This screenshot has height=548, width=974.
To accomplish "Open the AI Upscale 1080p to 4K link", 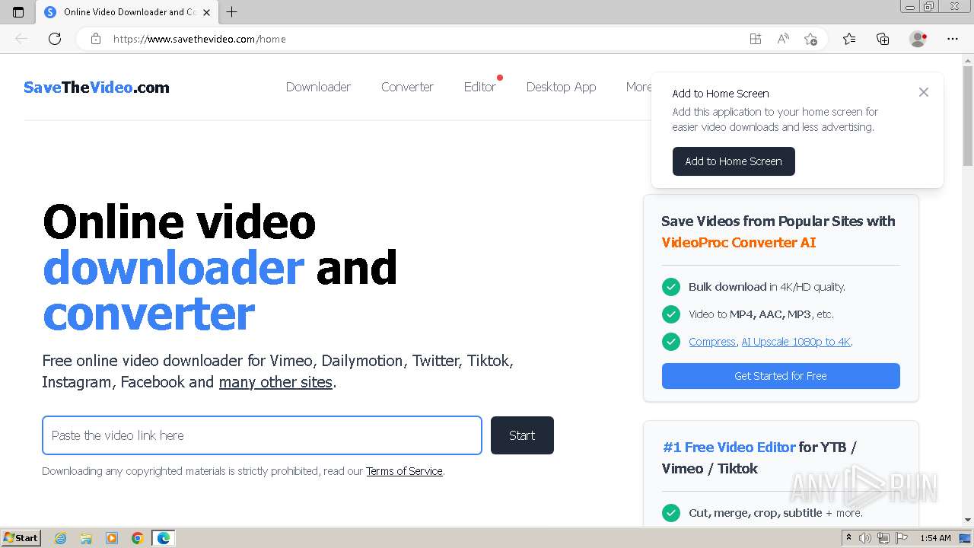I will point(796,342).
